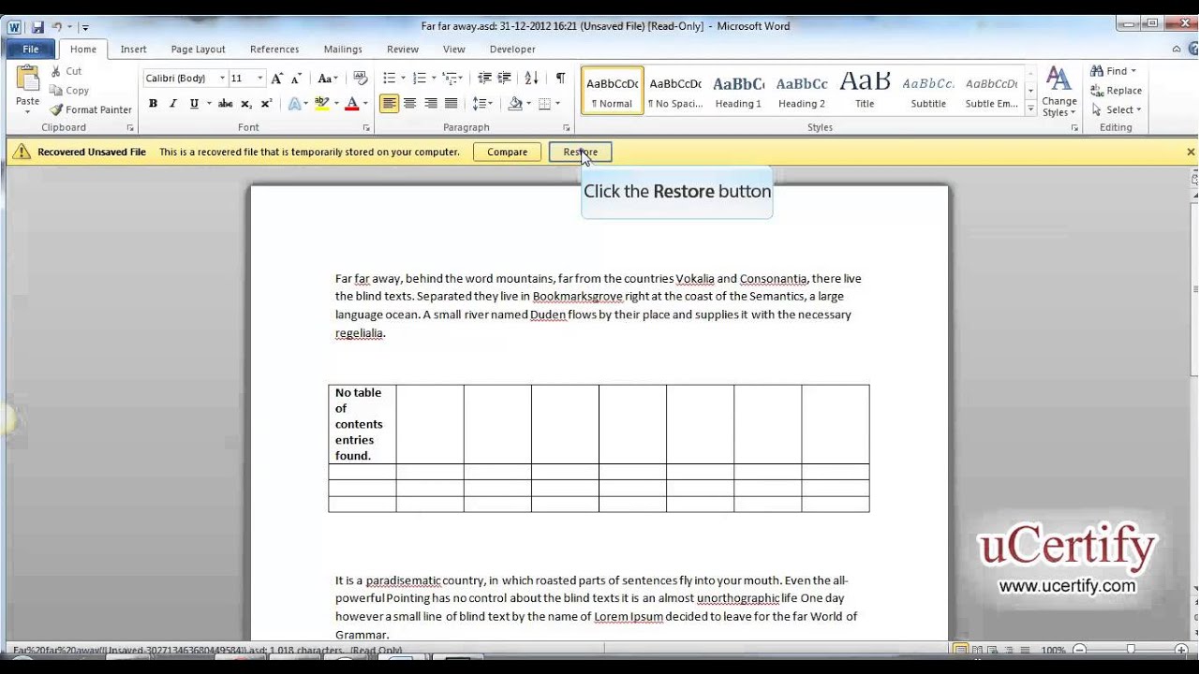Switch to the Mailings tab
This screenshot has height=674, width=1199.
[343, 49]
